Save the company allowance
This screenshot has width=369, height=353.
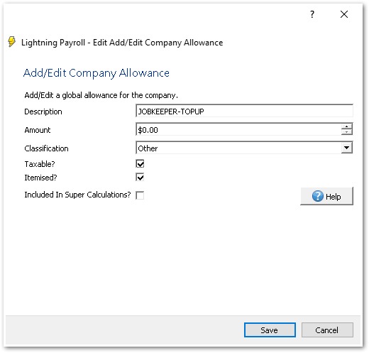coord(270,330)
